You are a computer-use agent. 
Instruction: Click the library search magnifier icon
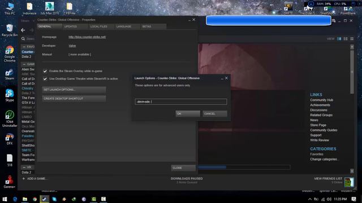(23, 39)
